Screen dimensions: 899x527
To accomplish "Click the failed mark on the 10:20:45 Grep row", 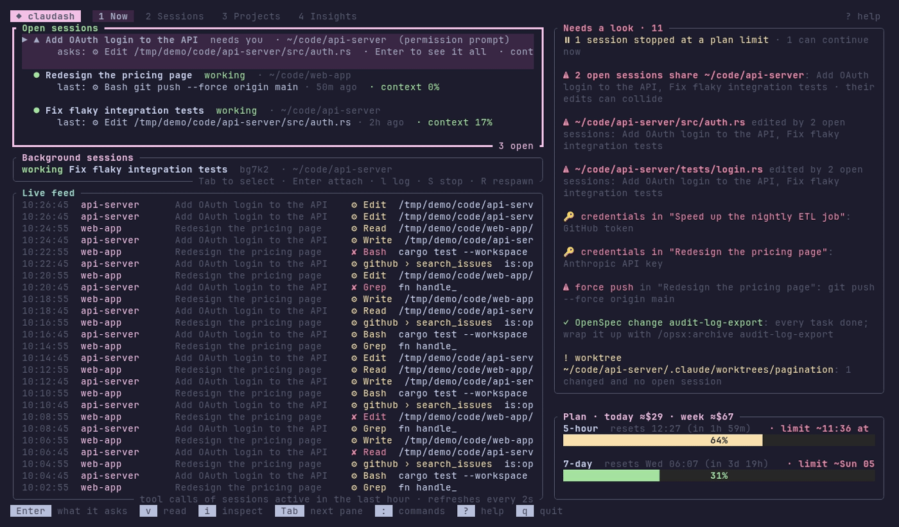I will click(354, 287).
